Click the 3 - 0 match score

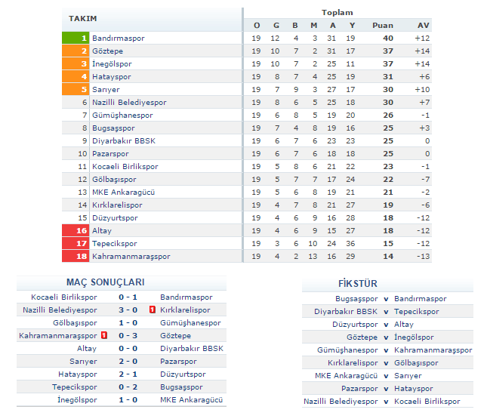(128, 310)
